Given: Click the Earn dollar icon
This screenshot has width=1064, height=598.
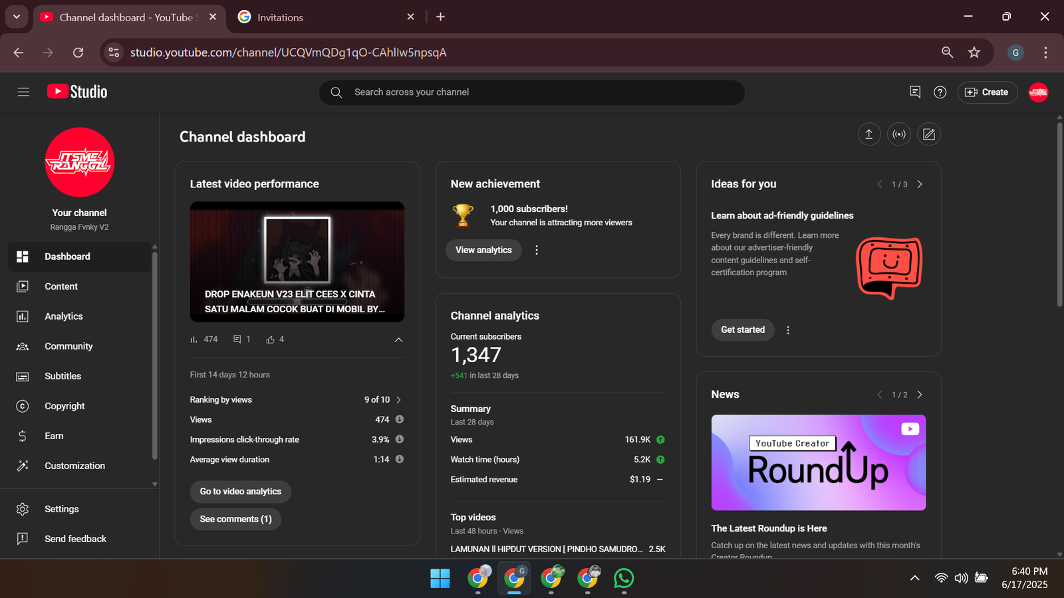Looking at the screenshot, I should click(x=23, y=436).
